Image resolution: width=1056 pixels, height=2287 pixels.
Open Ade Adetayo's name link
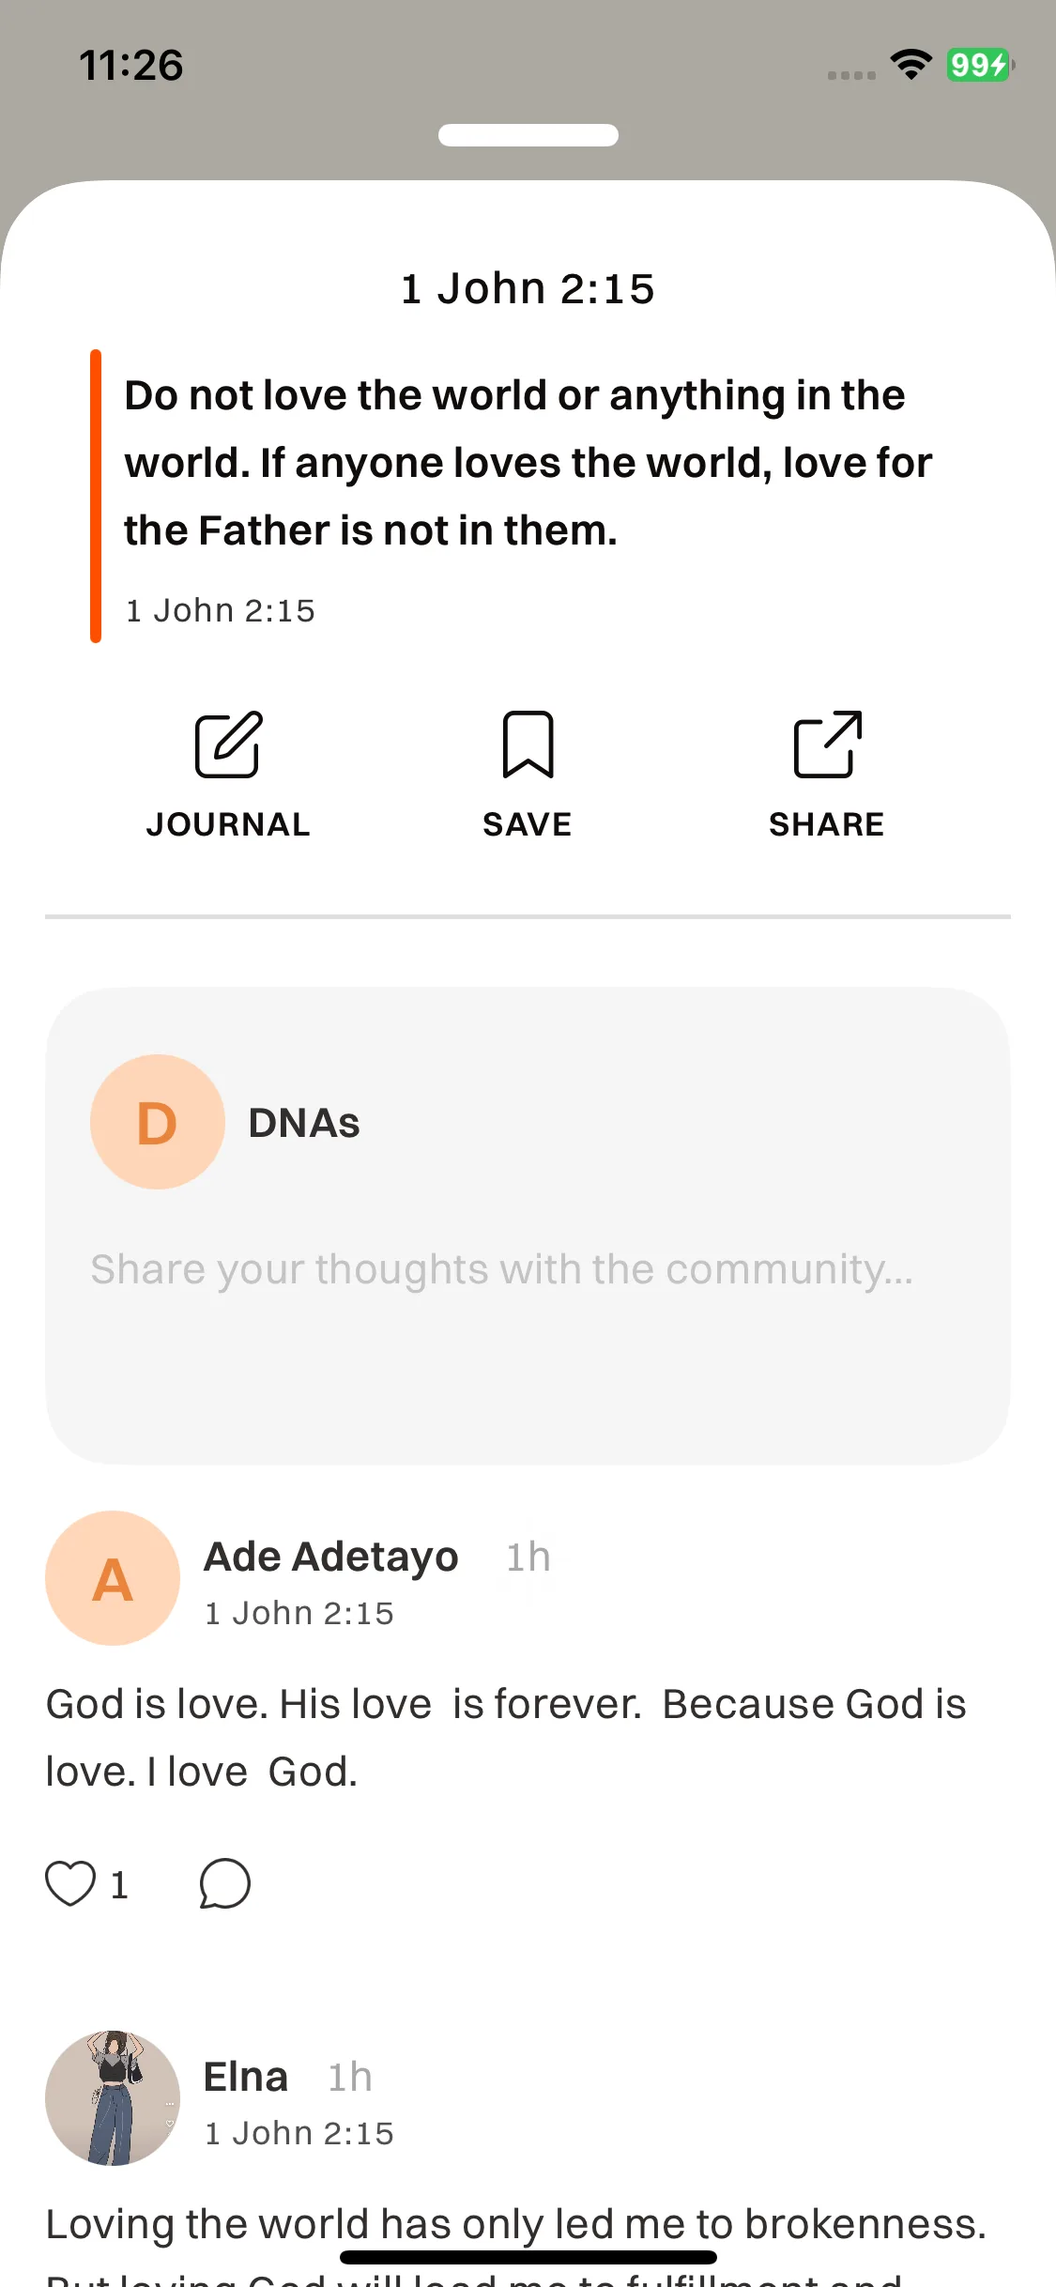coord(331,1557)
